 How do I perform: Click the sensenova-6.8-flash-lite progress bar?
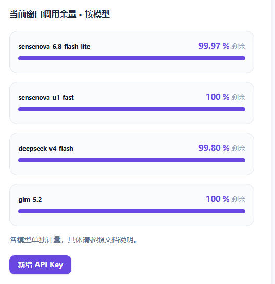point(132,58)
